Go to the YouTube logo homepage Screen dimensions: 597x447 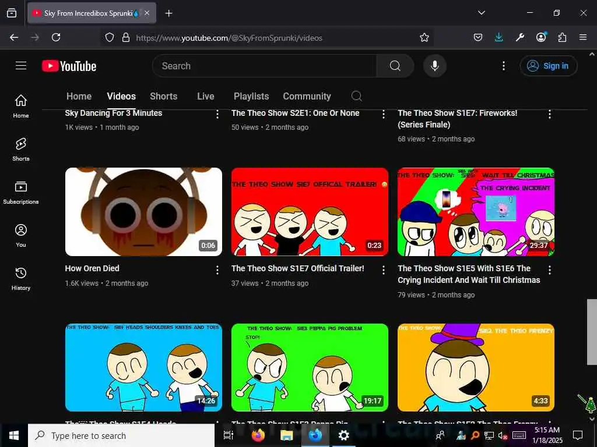click(69, 66)
